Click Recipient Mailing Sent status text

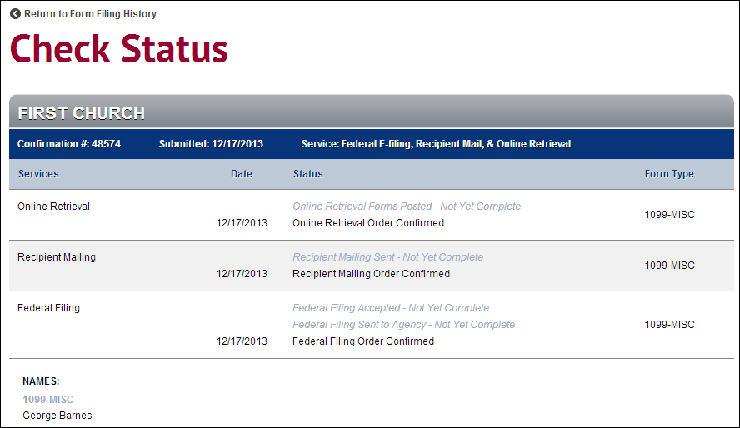387,257
